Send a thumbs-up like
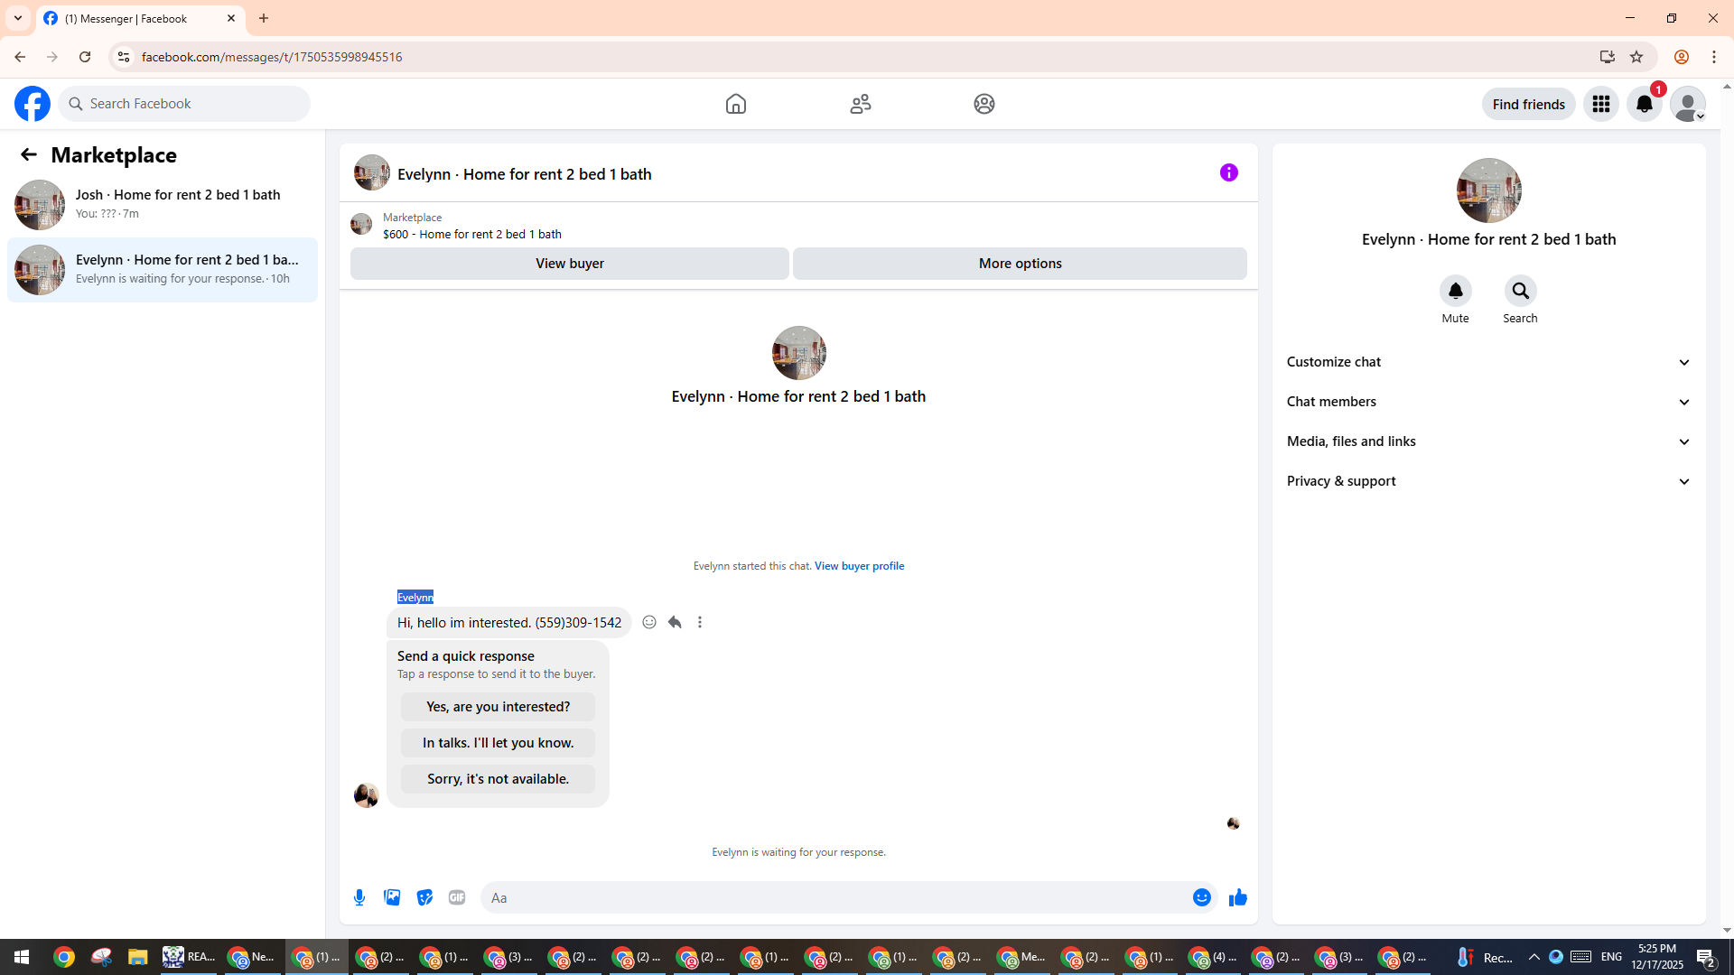Image resolution: width=1734 pixels, height=975 pixels. pyautogui.click(x=1237, y=897)
